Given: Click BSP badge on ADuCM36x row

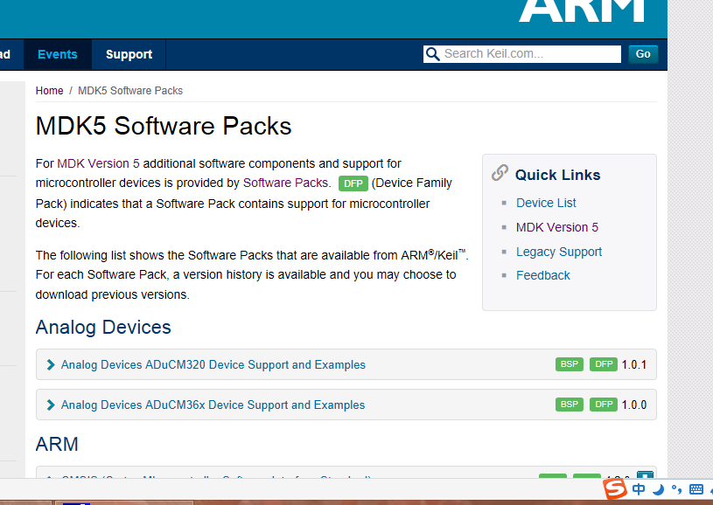Looking at the screenshot, I should (570, 405).
